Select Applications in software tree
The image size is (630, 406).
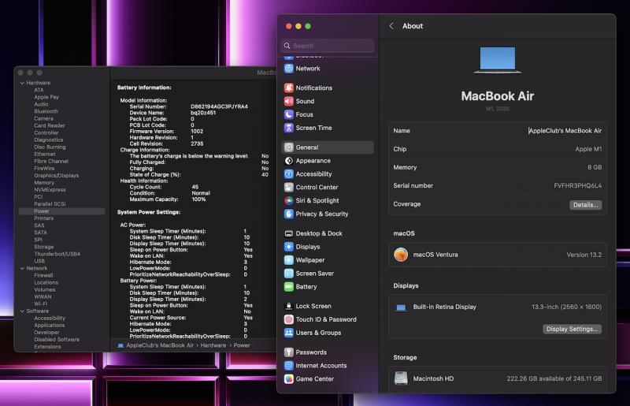[x=50, y=325]
